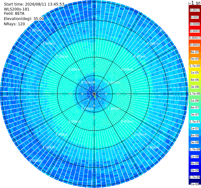Click the center origin of the polar plot
201x188 pixels.
click(x=94, y=94)
